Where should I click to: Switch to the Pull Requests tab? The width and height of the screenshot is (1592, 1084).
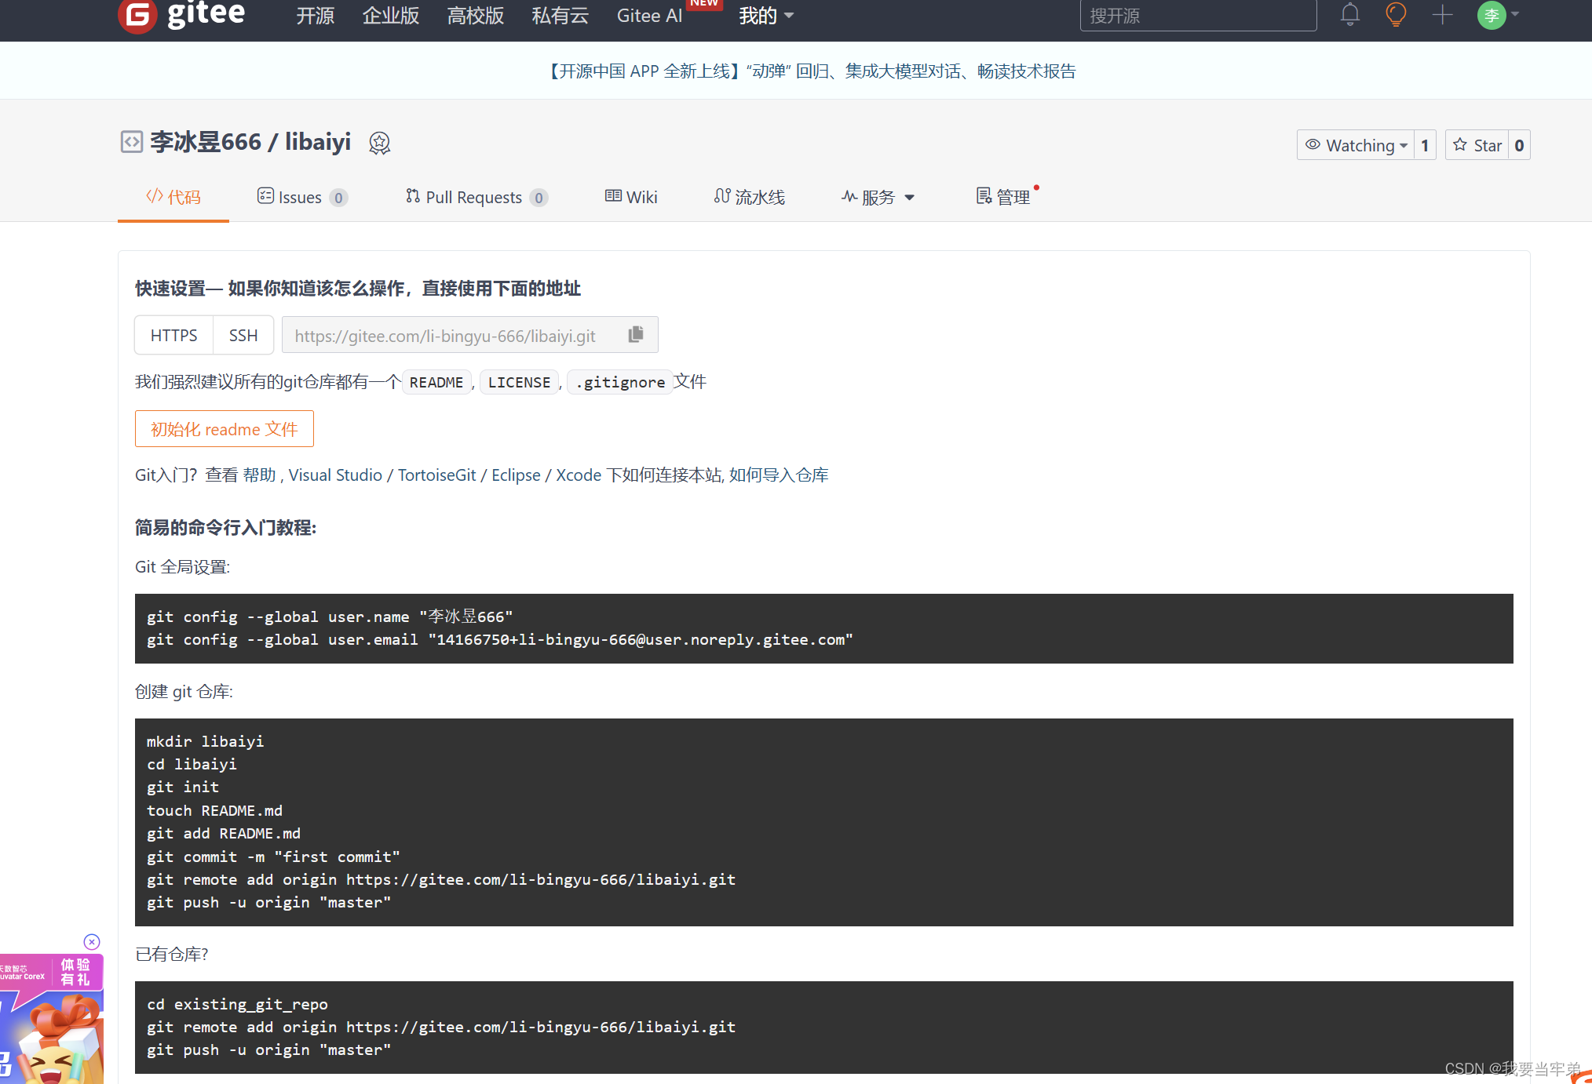coord(475,198)
